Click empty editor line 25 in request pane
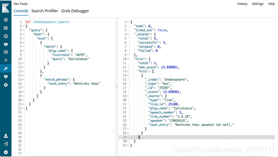278x157 pixels. click(69, 121)
